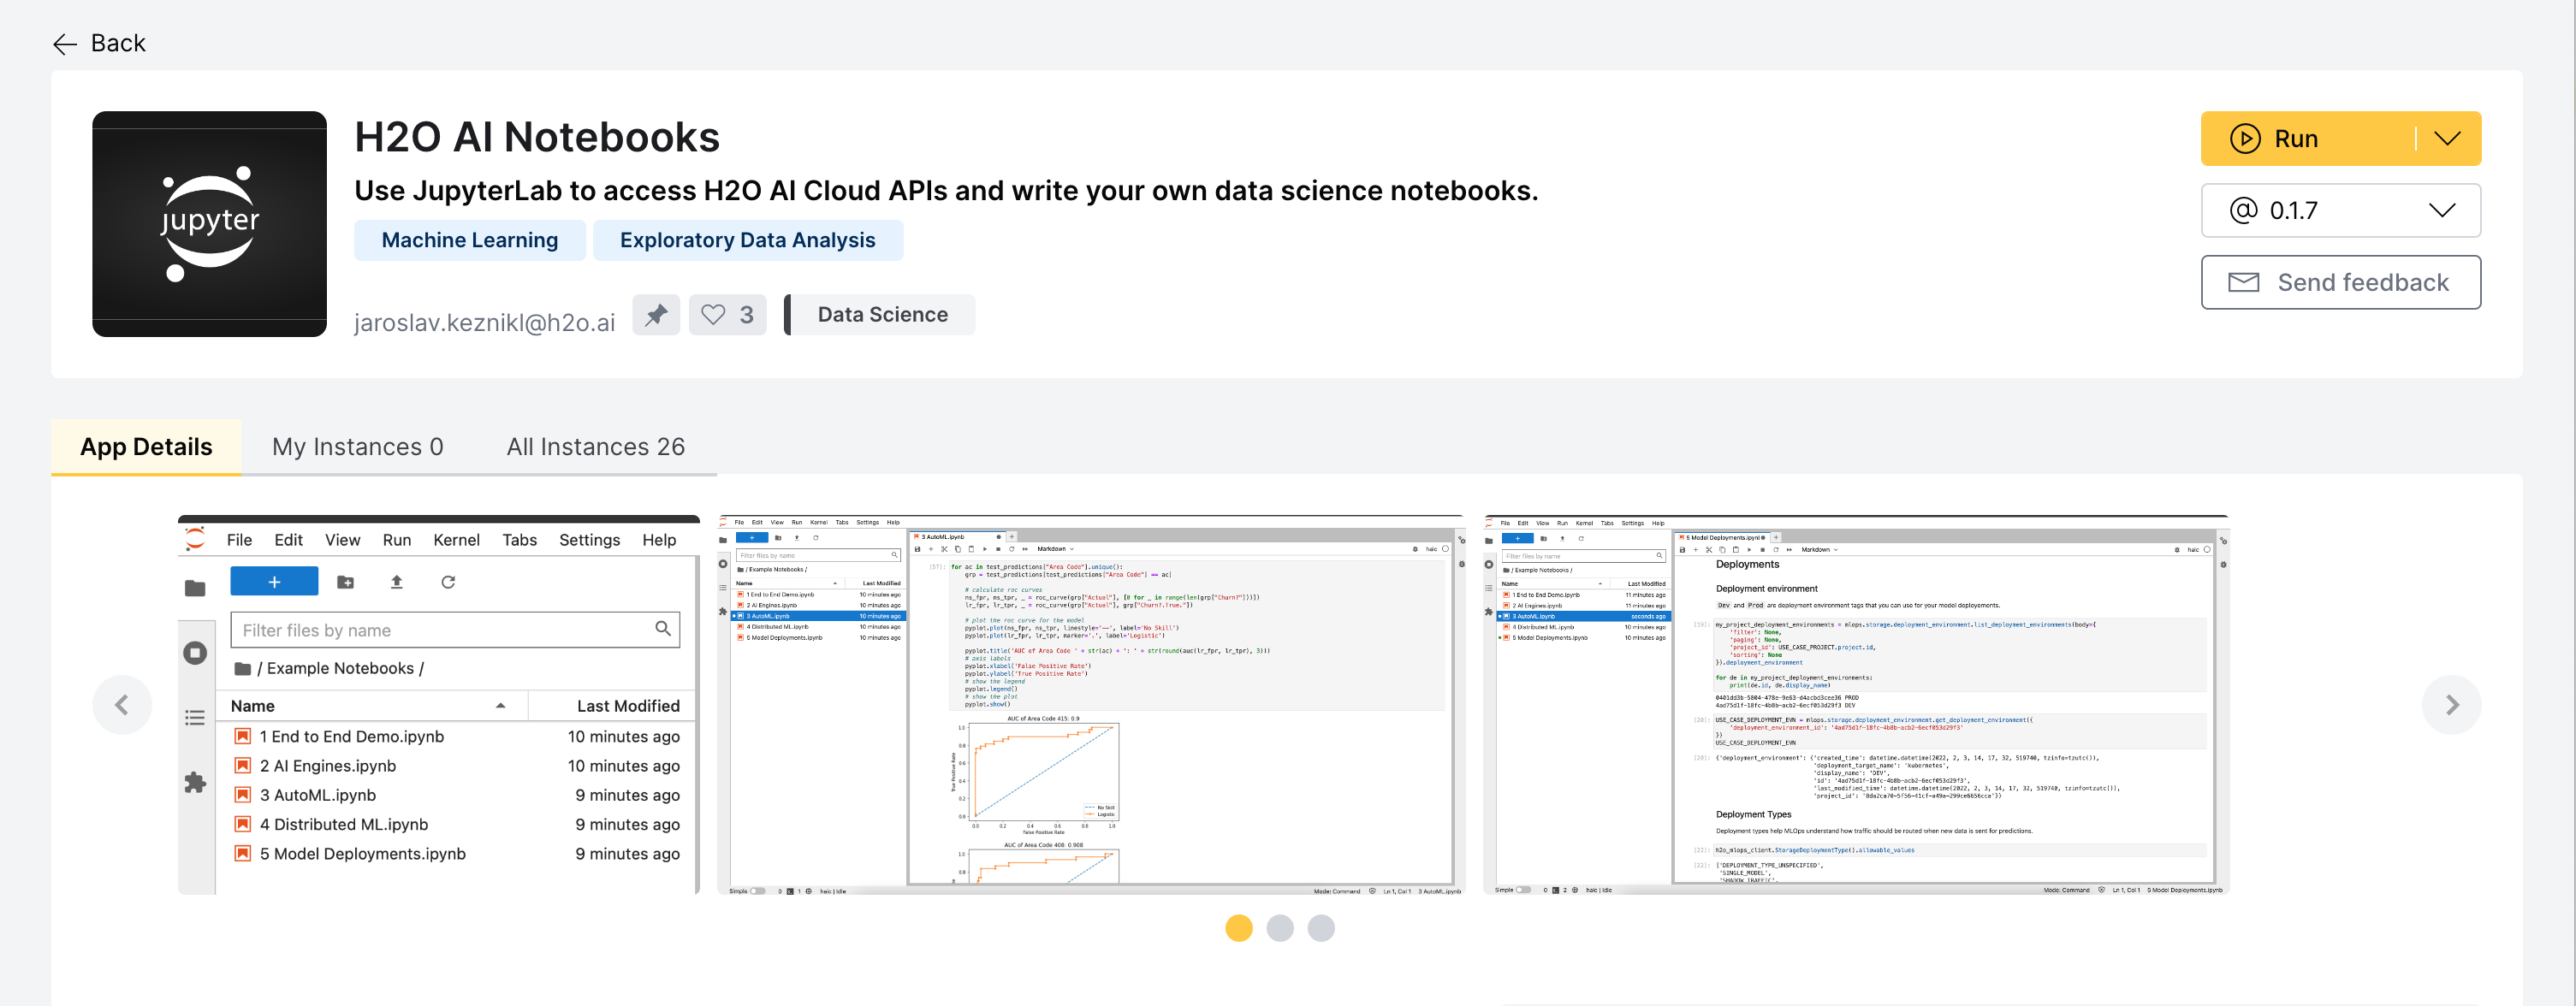Click the Jupyter app logo image
The height and width of the screenshot is (1006, 2576).
click(209, 224)
